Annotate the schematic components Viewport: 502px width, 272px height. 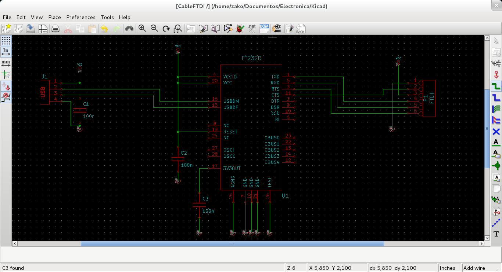(x=228, y=28)
